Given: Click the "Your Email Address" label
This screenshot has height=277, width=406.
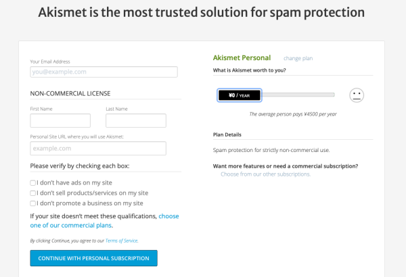Looking at the screenshot, I should point(50,61).
